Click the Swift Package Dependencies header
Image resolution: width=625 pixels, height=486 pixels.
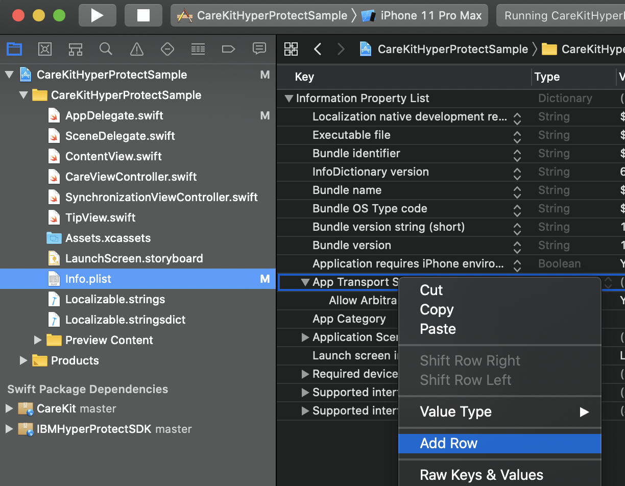click(87, 389)
